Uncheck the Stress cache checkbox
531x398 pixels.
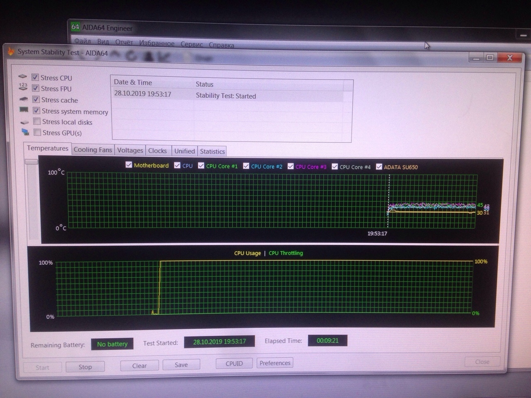pyautogui.click(x=36, y=99)
